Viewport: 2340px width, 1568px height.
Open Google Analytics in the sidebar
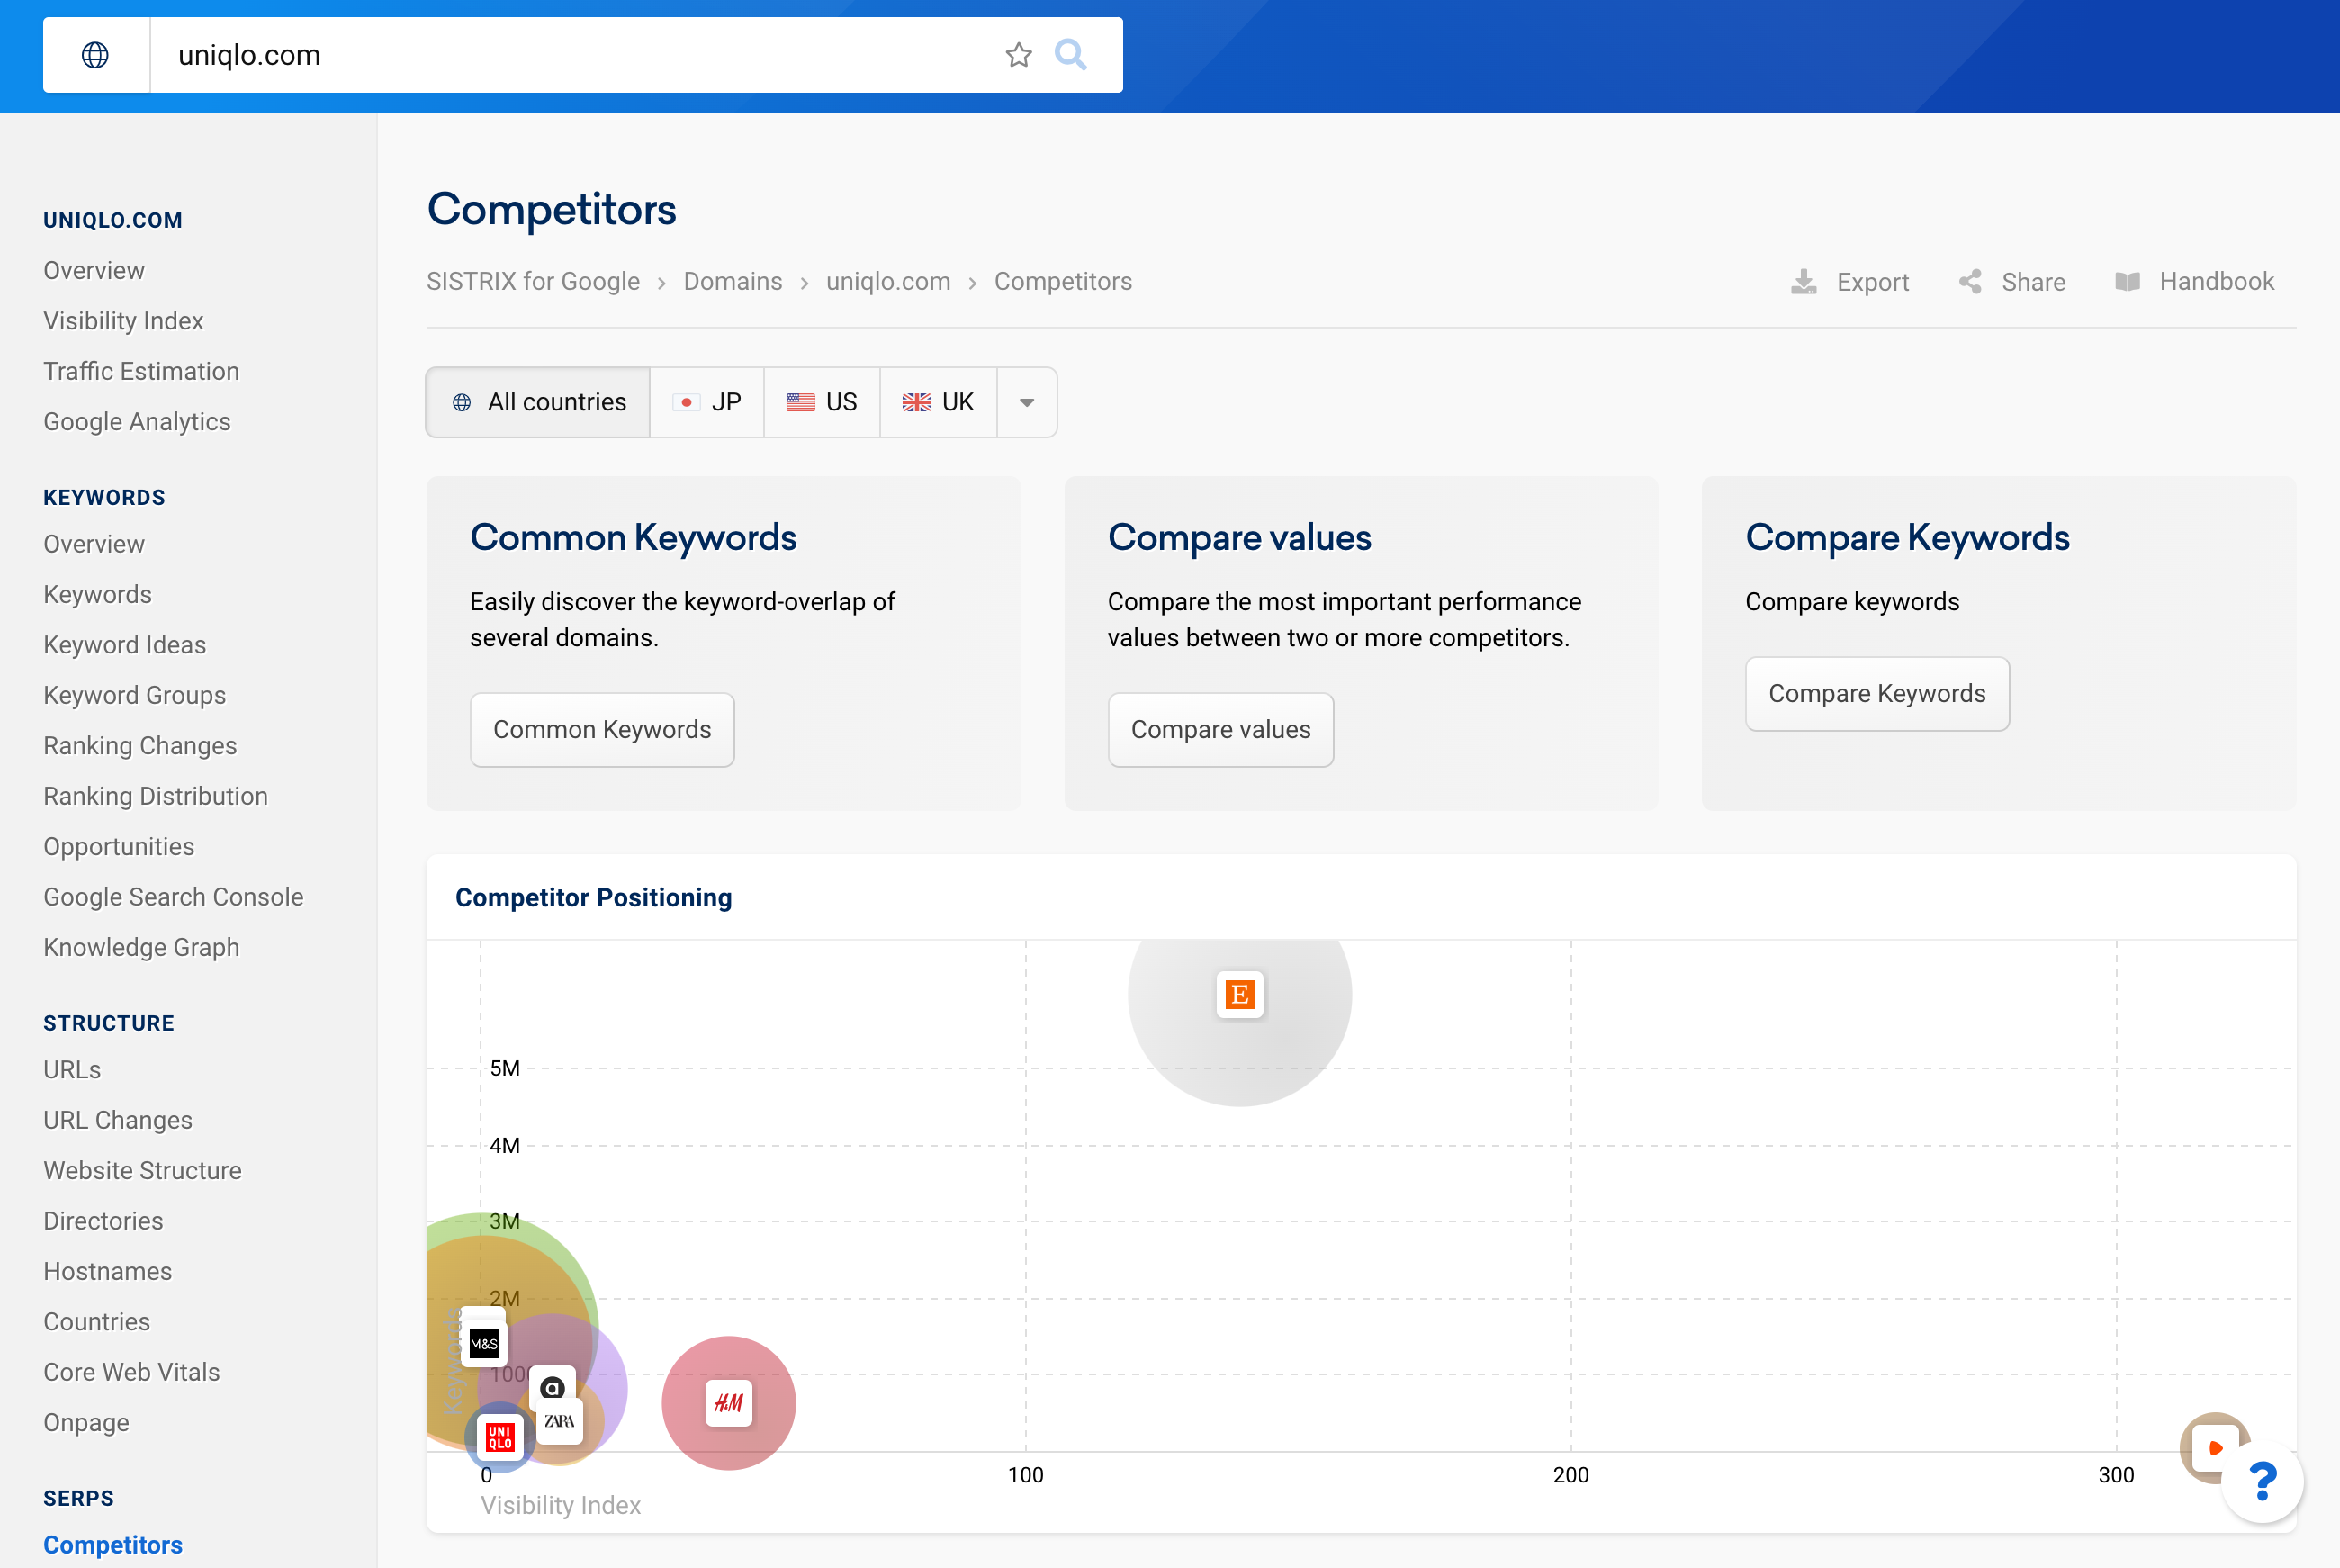pyautogui.click(x=137, y=422)
